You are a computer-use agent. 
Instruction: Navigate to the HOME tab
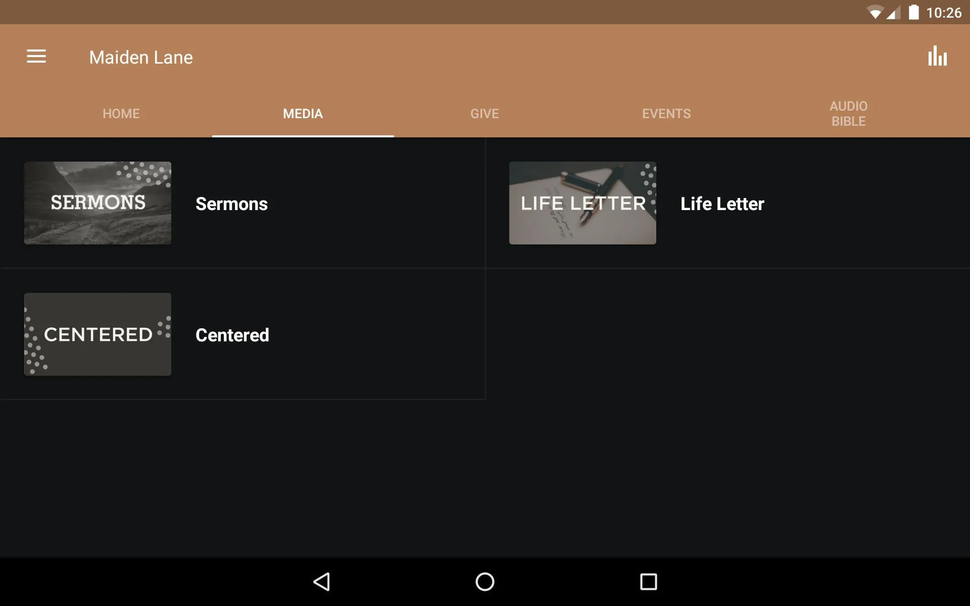[x=121, y=113]
